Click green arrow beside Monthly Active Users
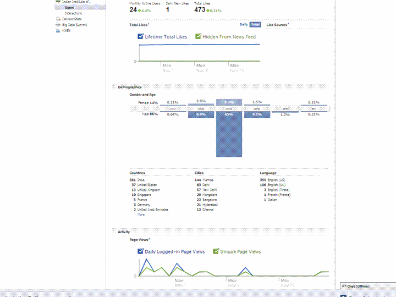 pyautogui.click(x=140, y=10)
